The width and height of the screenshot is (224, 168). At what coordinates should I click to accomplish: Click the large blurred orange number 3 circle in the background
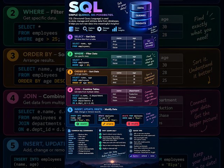click(13, 55)
